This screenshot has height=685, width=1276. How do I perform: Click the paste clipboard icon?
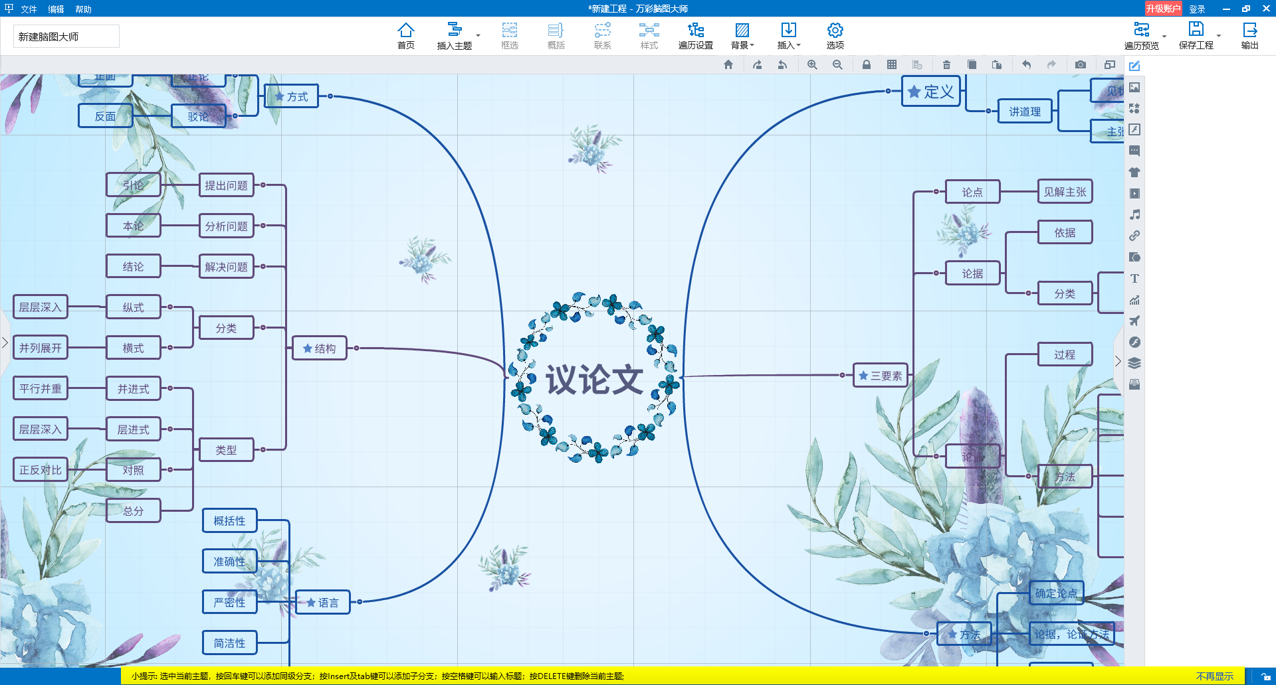[997, 64]
